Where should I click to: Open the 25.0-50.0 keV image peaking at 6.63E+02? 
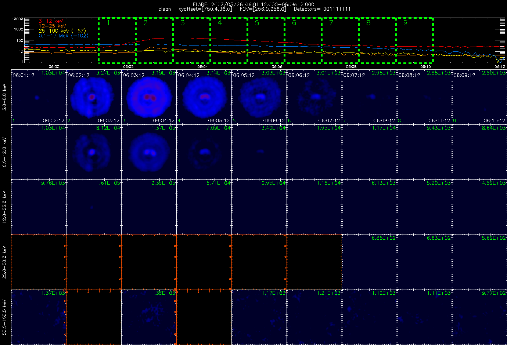click(x=424, y=262)
